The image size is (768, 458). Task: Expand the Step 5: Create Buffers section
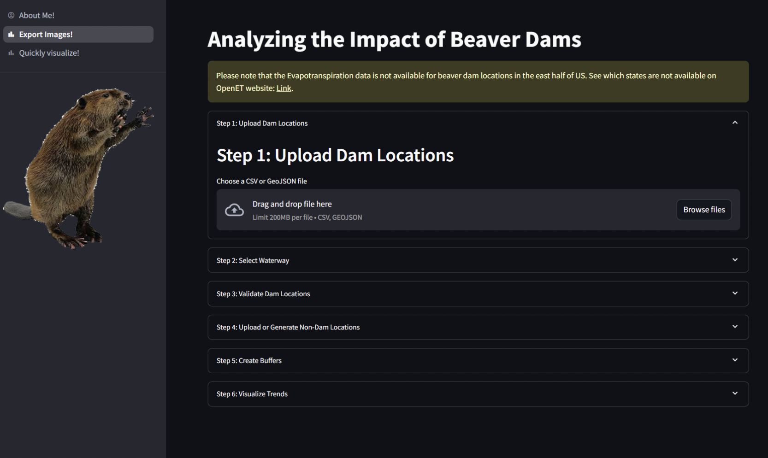click(x=478, y=360)
